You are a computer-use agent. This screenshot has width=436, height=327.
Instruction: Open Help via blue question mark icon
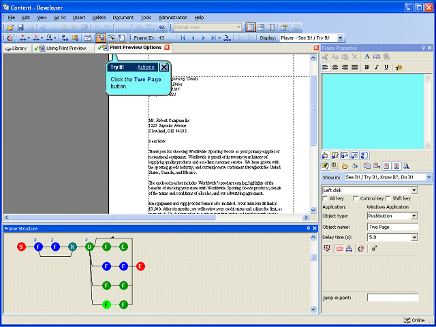coord(162,27)
